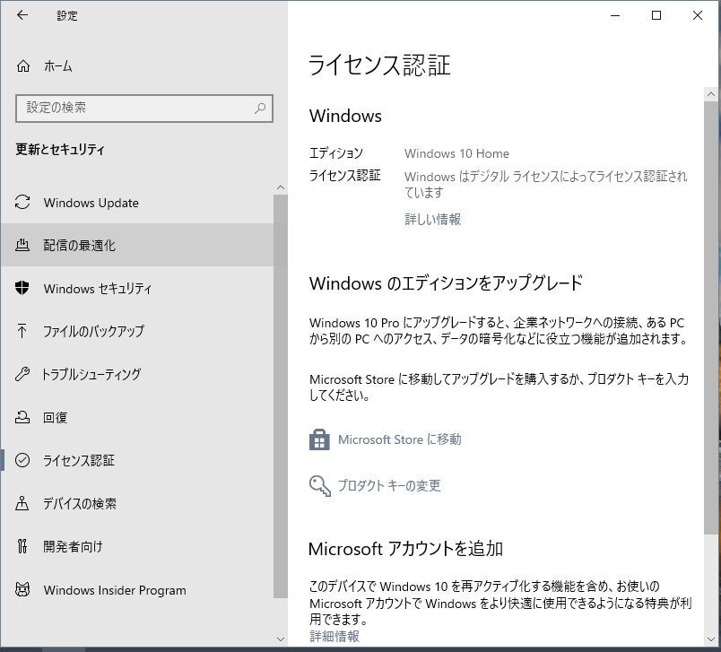
Task: Minimize the 設定 window
Action: pos(615,15)
